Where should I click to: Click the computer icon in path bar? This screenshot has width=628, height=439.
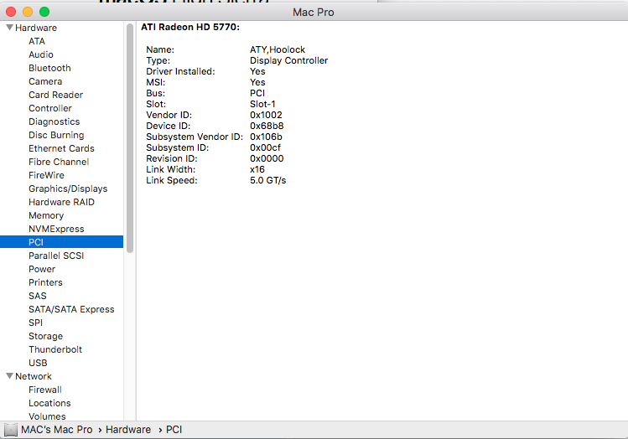pos(10,430)
